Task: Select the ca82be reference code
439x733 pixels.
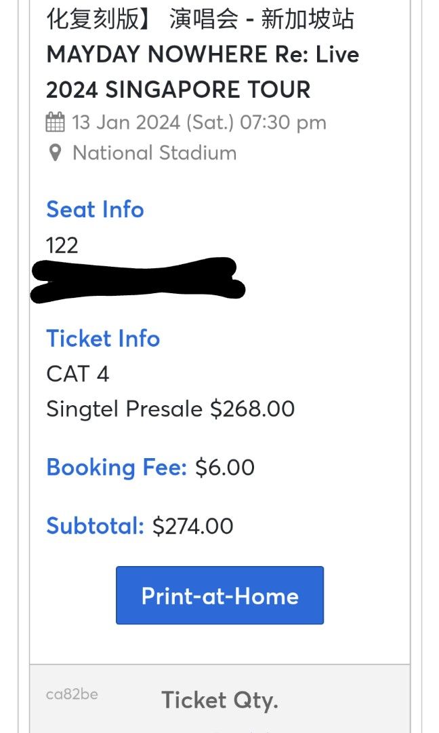Action: pos(74,694)
